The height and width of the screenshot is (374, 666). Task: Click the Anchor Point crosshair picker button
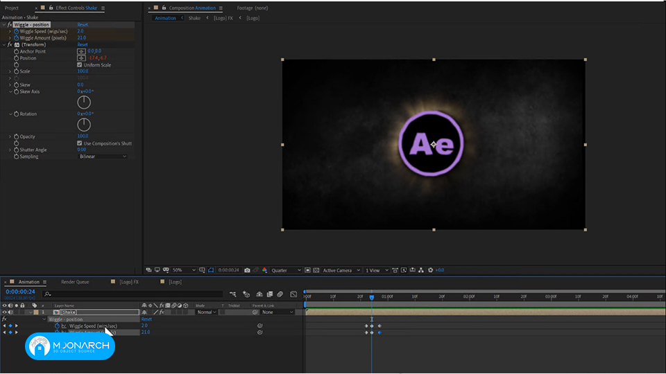pyautogui.click(x=81, y=51)
